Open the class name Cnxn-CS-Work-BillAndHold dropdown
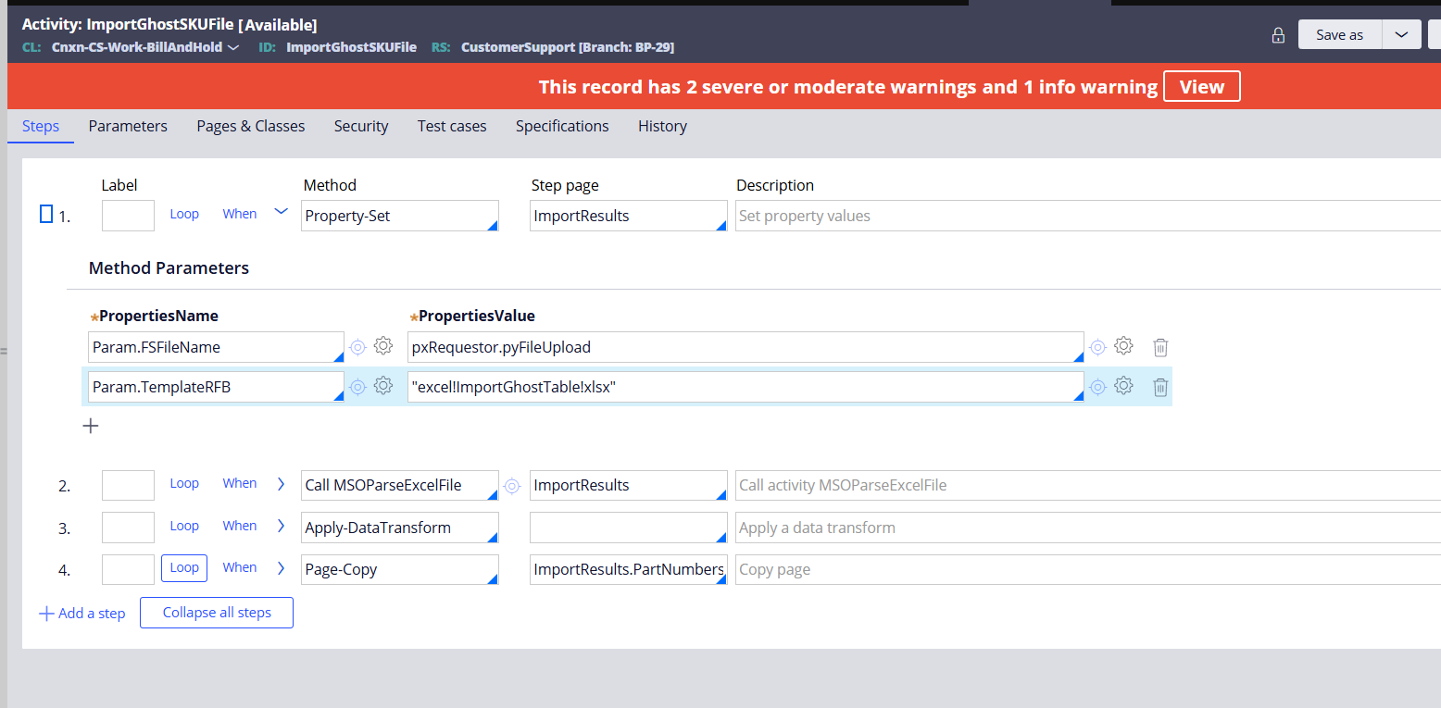 click(x=233, y=47)
